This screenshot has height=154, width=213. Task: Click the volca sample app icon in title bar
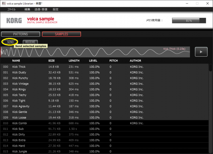coord(4,4)
